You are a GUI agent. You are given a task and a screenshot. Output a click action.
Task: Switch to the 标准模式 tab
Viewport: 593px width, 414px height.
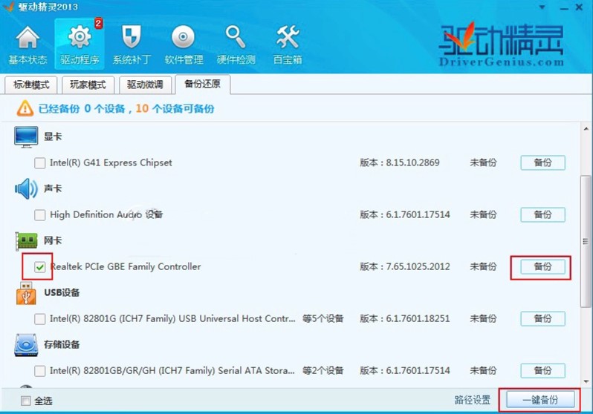pyautogui.click(x=31, y=85)
